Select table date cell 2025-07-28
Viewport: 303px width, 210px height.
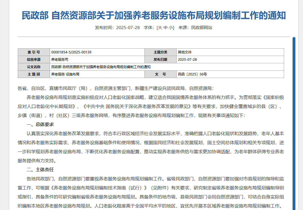click(230, 60)
